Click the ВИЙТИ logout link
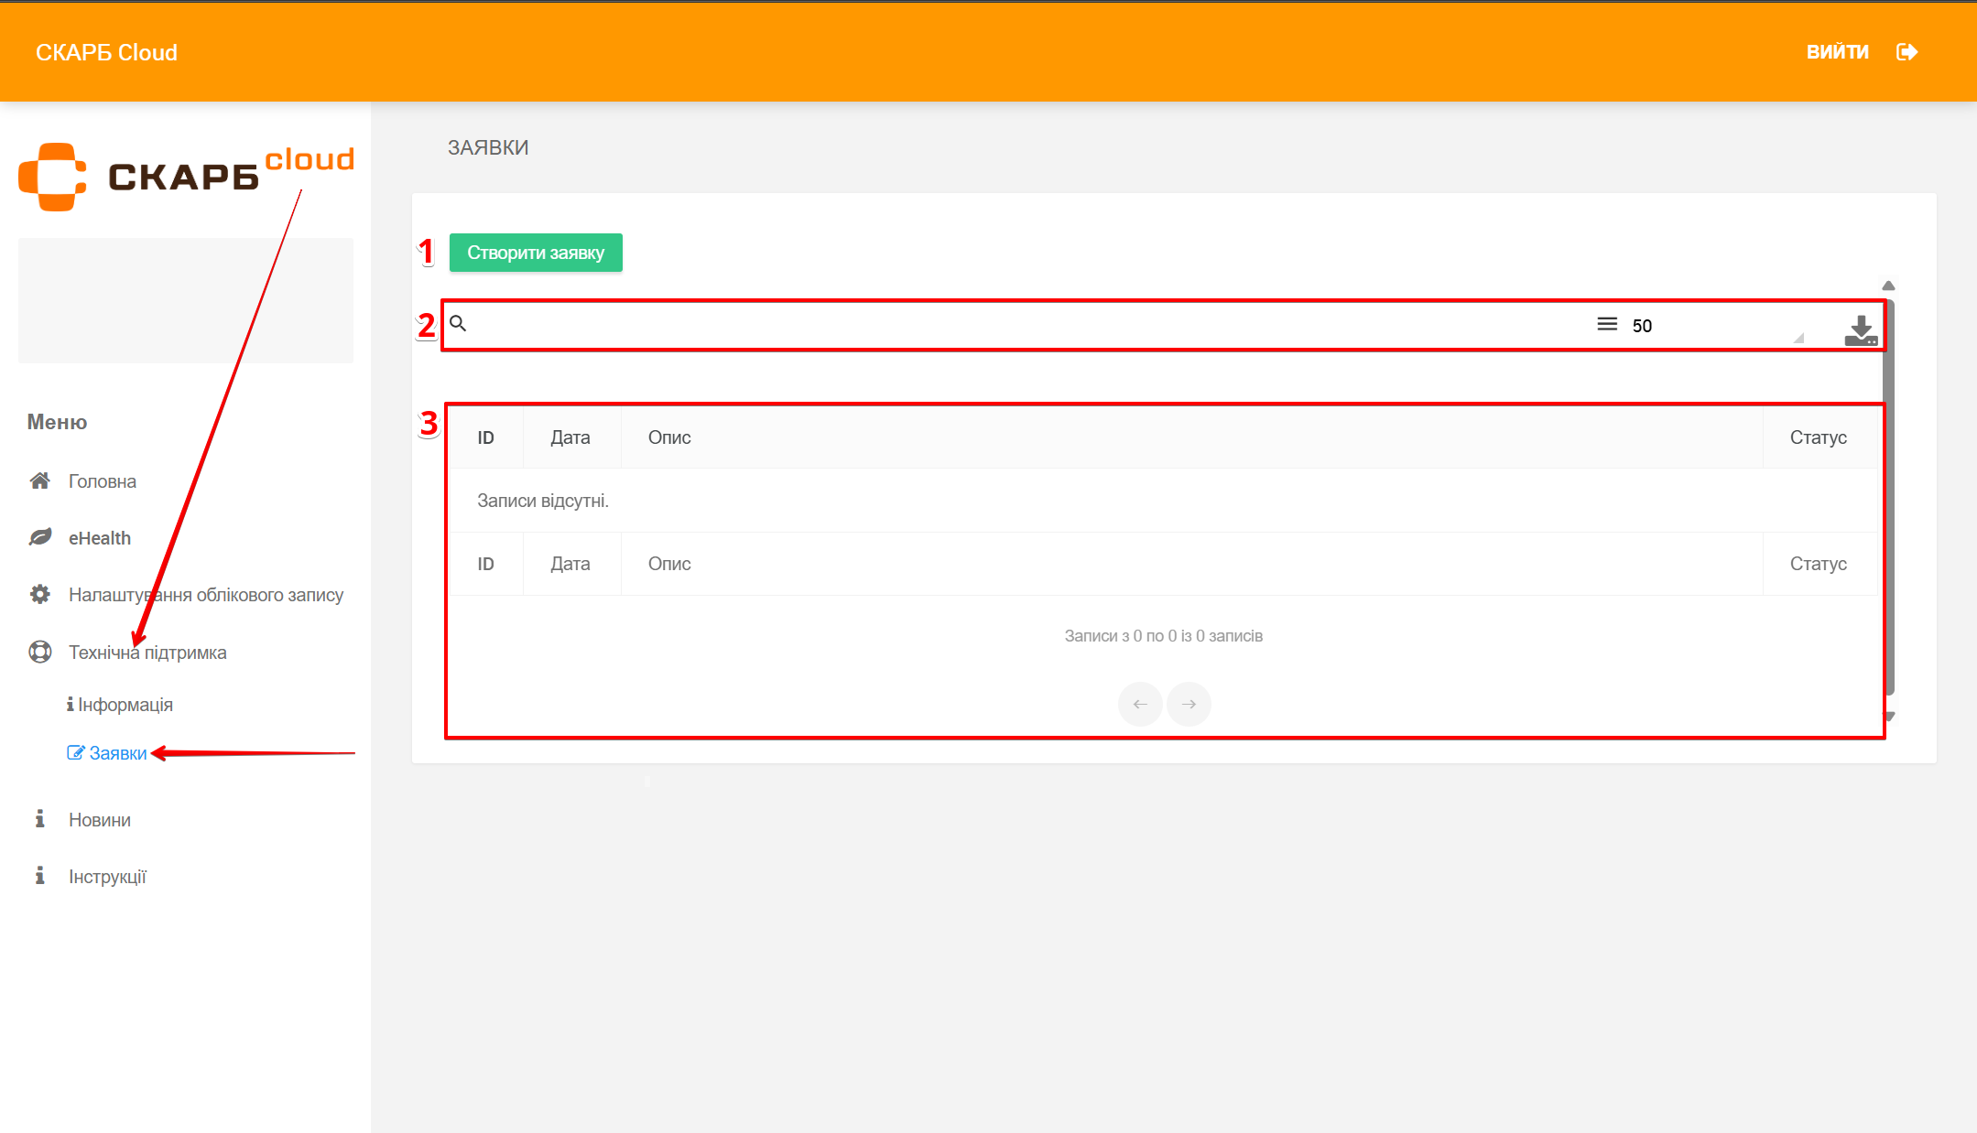 pyautogui.click(x=1837, y=52)
